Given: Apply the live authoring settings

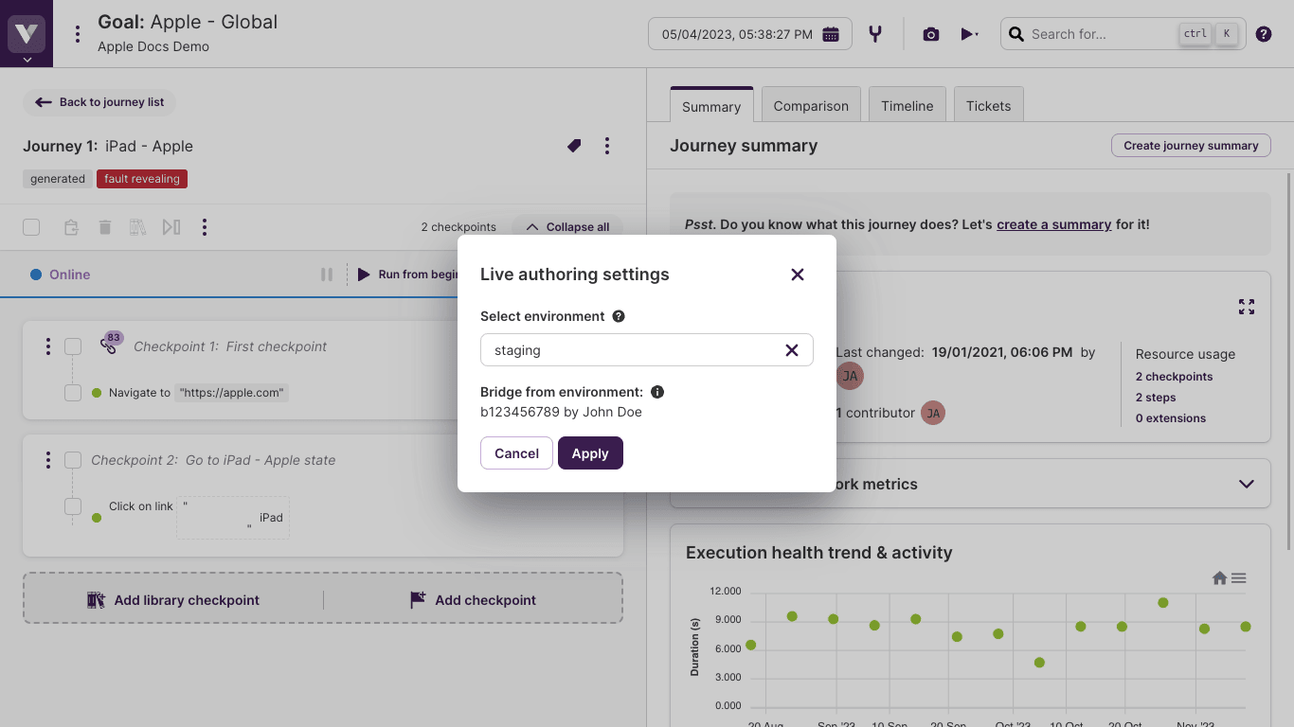Looking at the screenshot, I should click(x=590, y=452).
